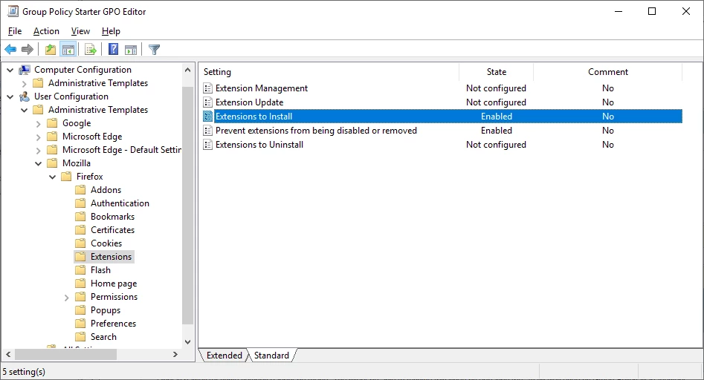
Task: Click the Export List toolbar icon
Action: click(90, 49)
